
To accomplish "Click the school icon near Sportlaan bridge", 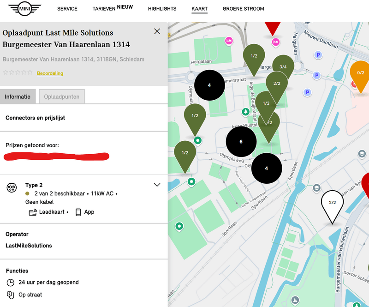I will pyautogui.click(x=316, y=188).
